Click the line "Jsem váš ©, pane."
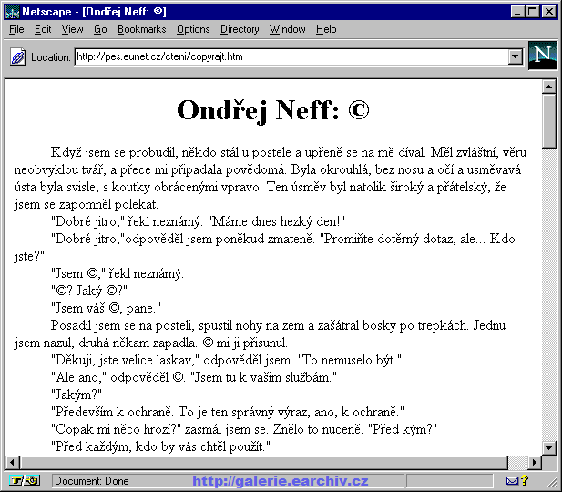Screen dimensions: 562x492 pos(106,308)
